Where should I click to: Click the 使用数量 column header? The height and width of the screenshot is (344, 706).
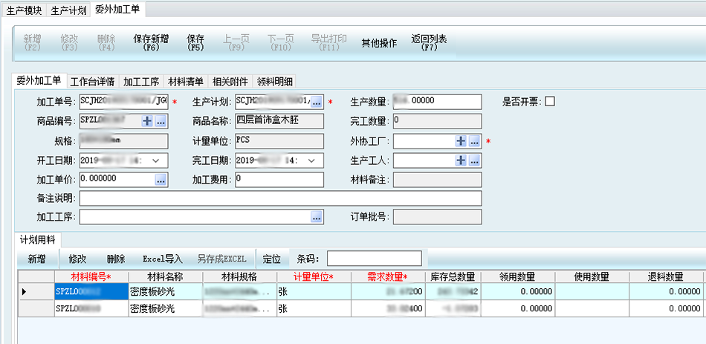click(592, 276)
